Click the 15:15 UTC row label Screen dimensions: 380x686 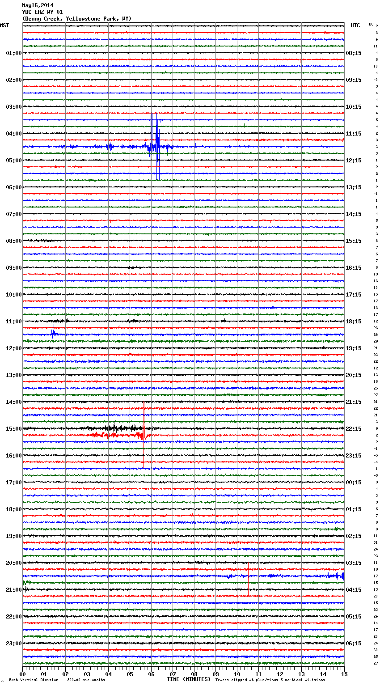click(354, 241)
